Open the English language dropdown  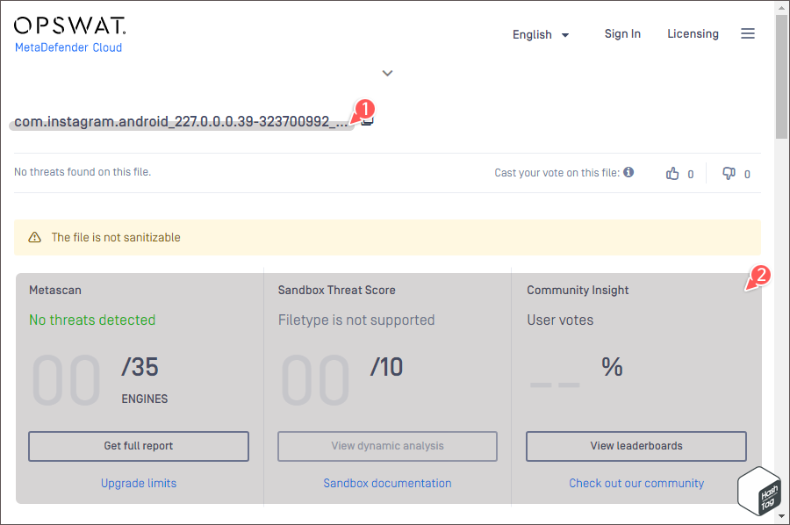coord(541,35)
